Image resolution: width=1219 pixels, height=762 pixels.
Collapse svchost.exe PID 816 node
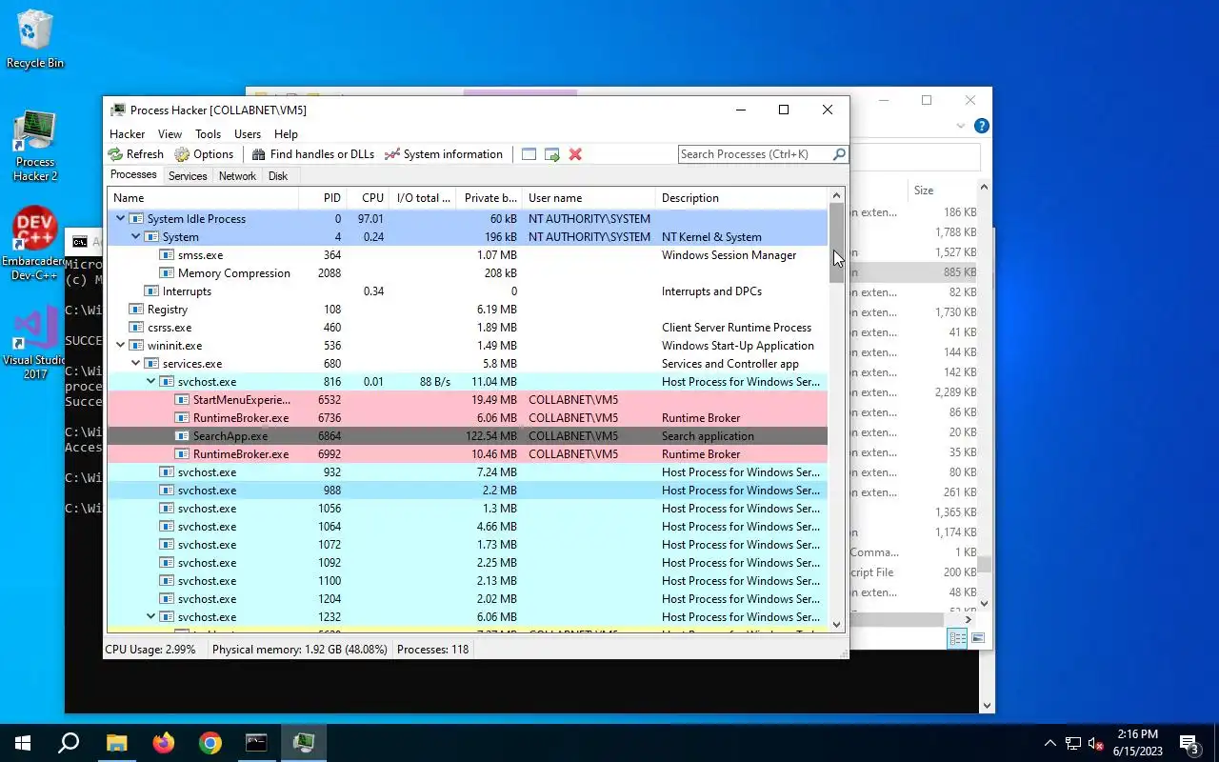coord(150,382)
